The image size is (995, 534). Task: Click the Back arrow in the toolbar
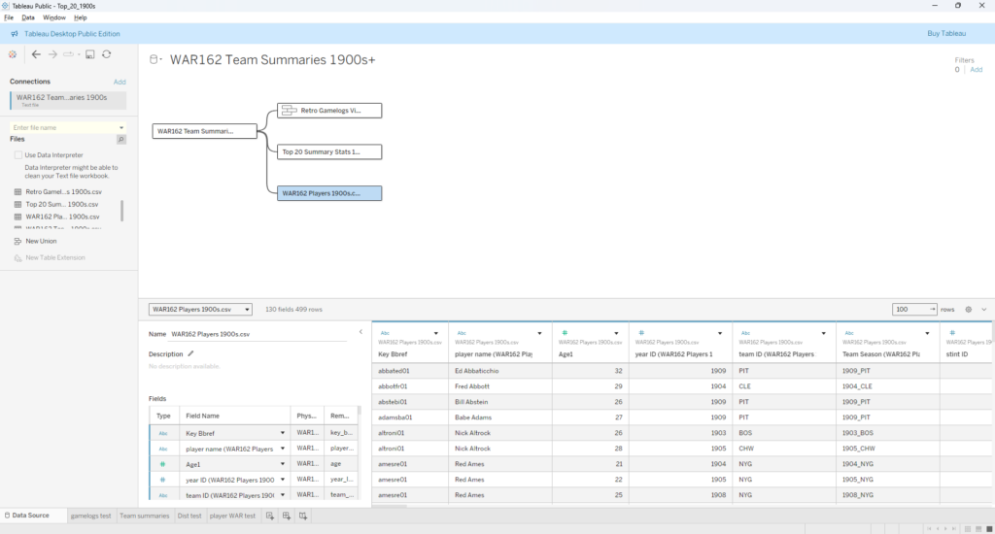(x=36, y=54)
